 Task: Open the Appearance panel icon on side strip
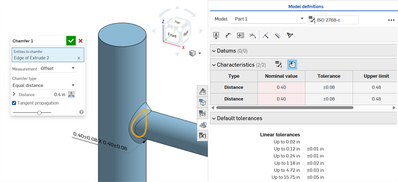[203, 91]
